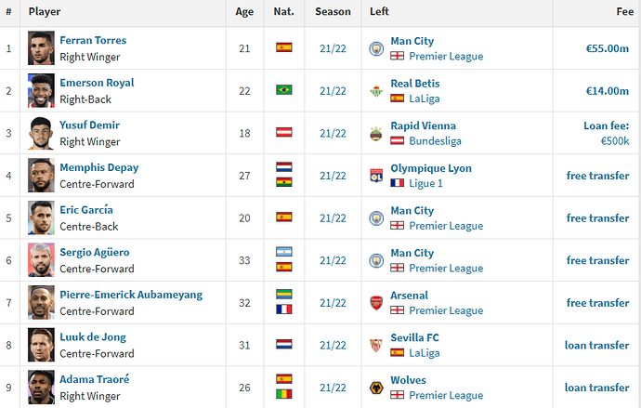Click Man City crest in Ferran Torres row

[x=376, y=48]
